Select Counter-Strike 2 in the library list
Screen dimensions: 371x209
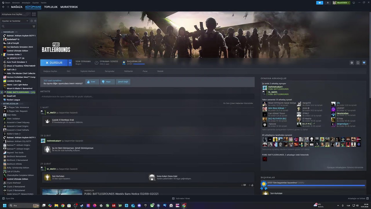tap(14, 55)
